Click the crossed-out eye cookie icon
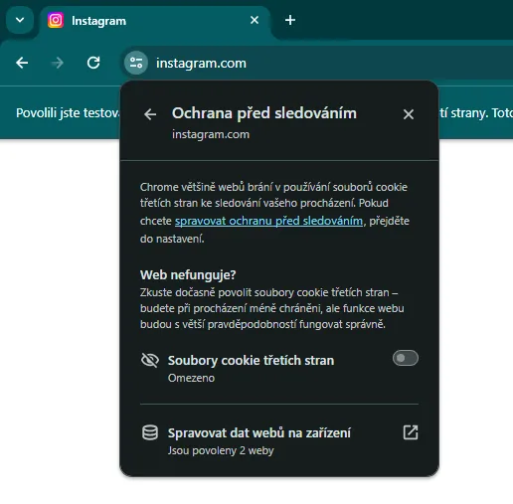 (150, 360)
